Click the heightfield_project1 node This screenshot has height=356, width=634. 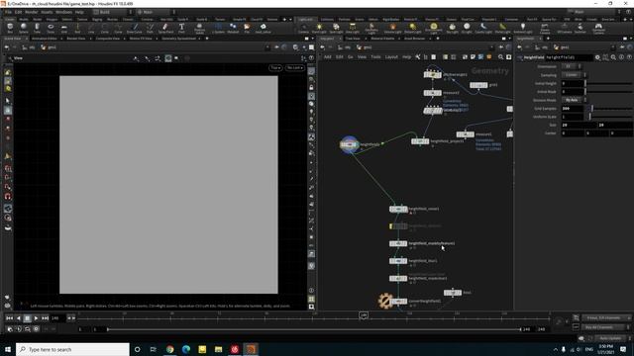click(x=420, y=141)
